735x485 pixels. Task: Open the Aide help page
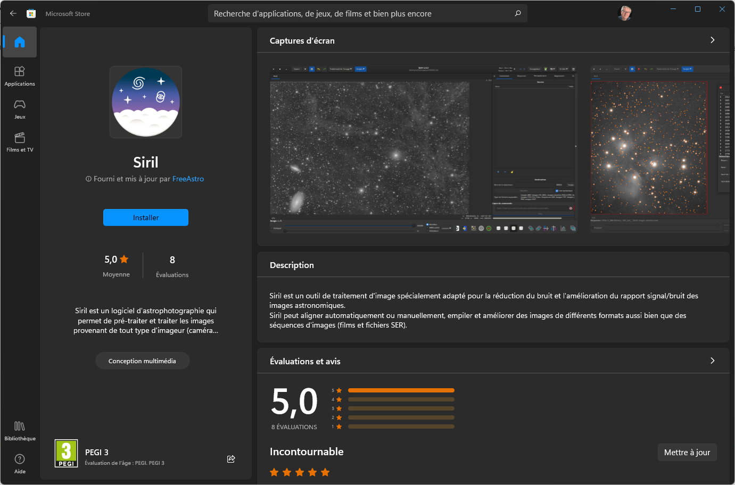pos(20,464)
